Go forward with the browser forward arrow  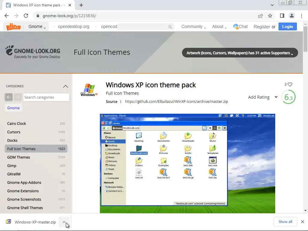point(16,16)
